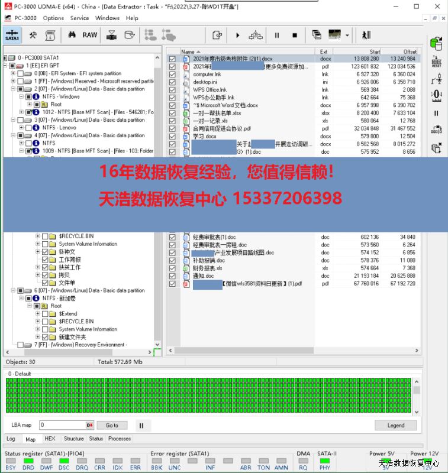448x473 pixels.
Task: Expand the 扶贫工作 folder tree node
Action: (37, 267)
